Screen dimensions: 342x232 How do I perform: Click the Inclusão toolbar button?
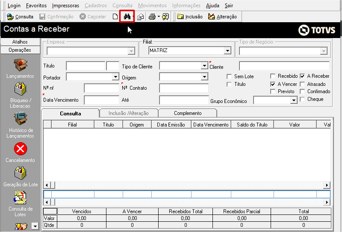190,17
